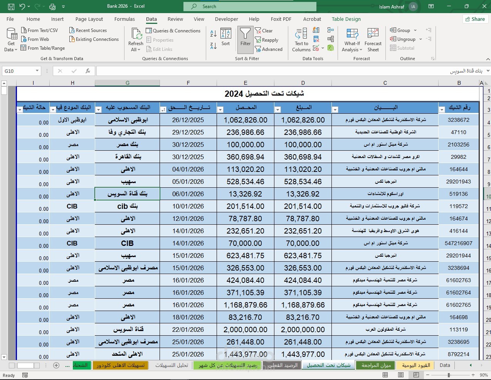The image size is (491, 380).
Task: Clear the applied filter
Action: (264, 30)
